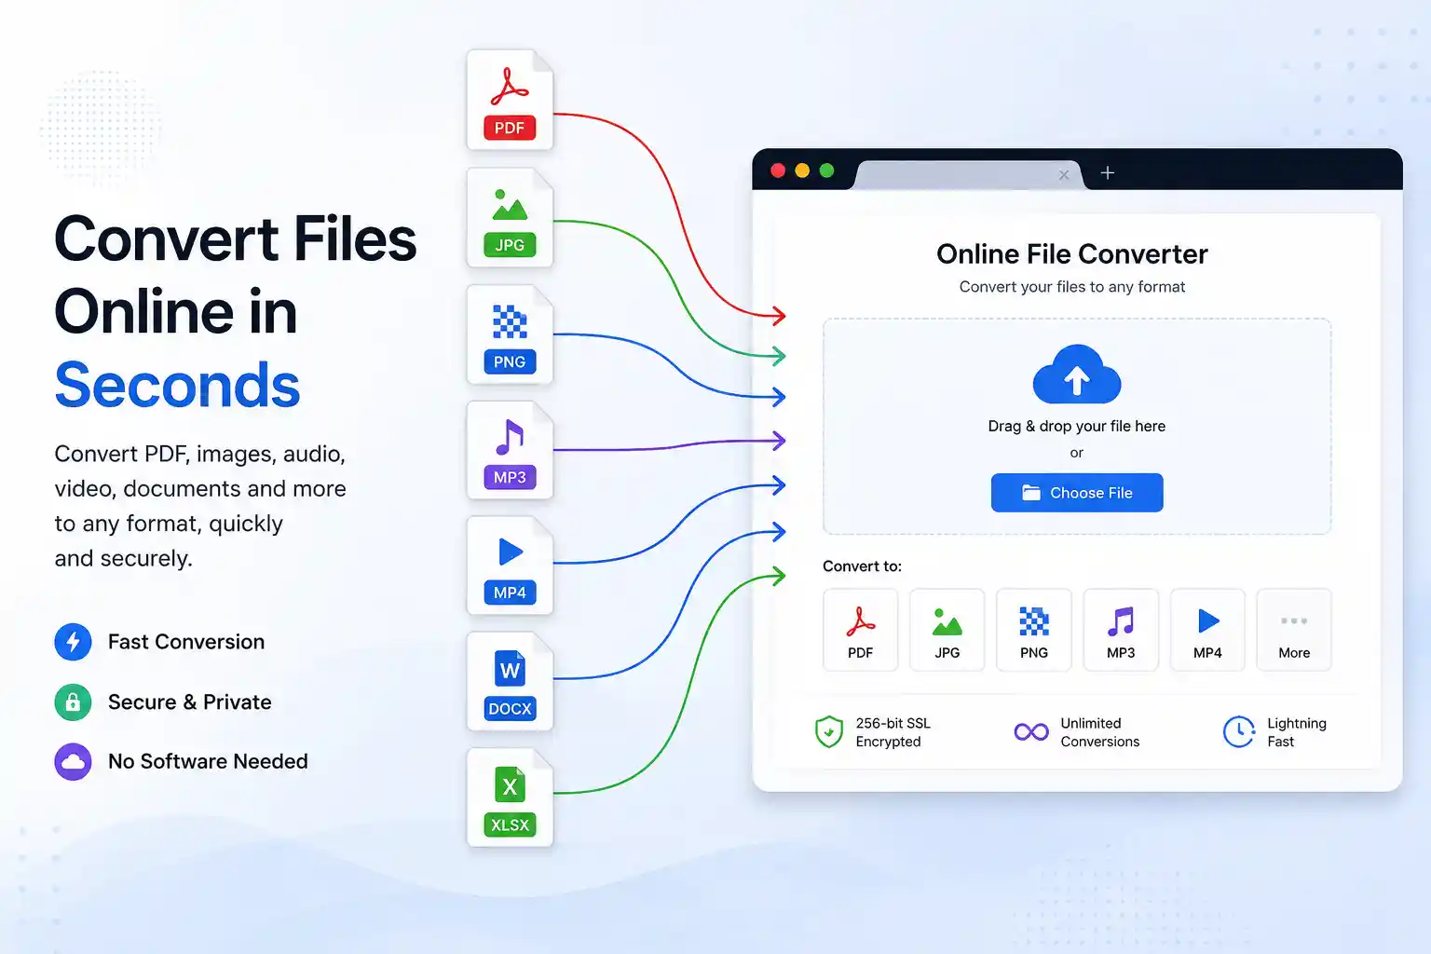This screenshot has width=1431, height=954.
Task: Click the Secure & Private lock icon
Action: tap(73, 702)
